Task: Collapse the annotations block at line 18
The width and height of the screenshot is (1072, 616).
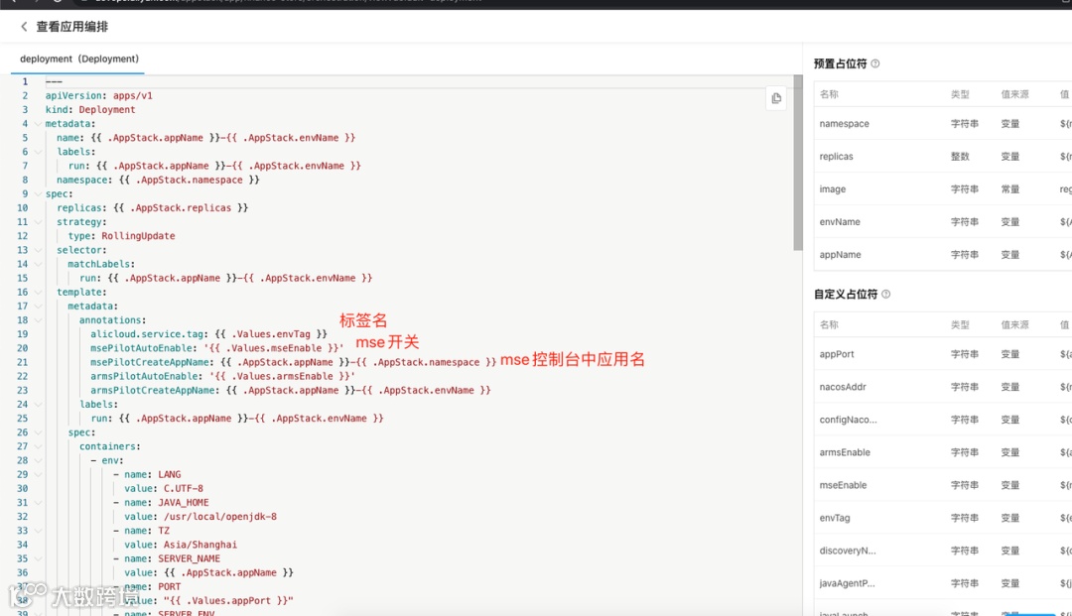Action: [x=39, y=320]
